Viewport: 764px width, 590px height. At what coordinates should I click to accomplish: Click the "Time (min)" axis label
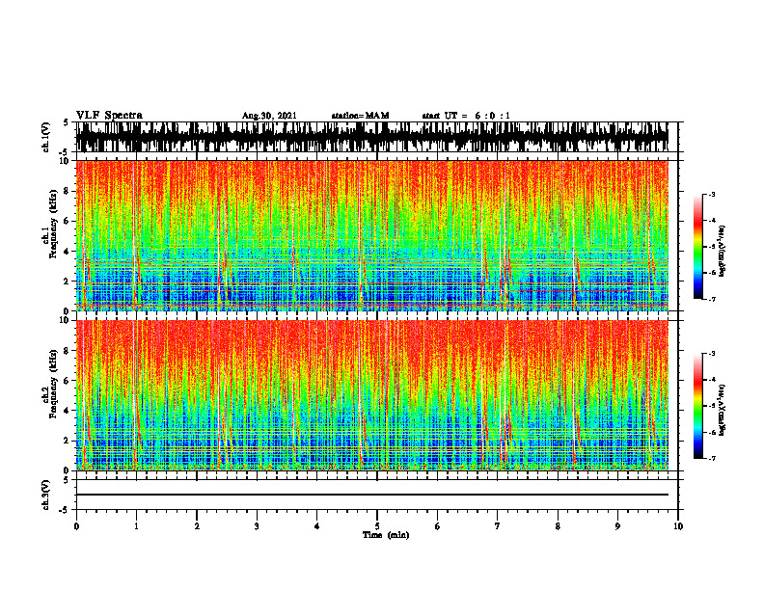tap(386, 535)
